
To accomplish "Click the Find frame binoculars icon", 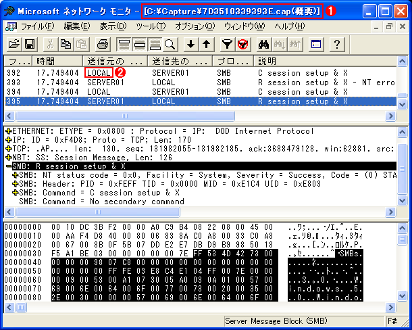I will [263, 44].
